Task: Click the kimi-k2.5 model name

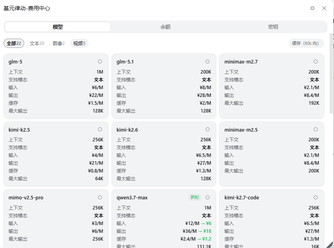Action: click(x=19, y=130)
